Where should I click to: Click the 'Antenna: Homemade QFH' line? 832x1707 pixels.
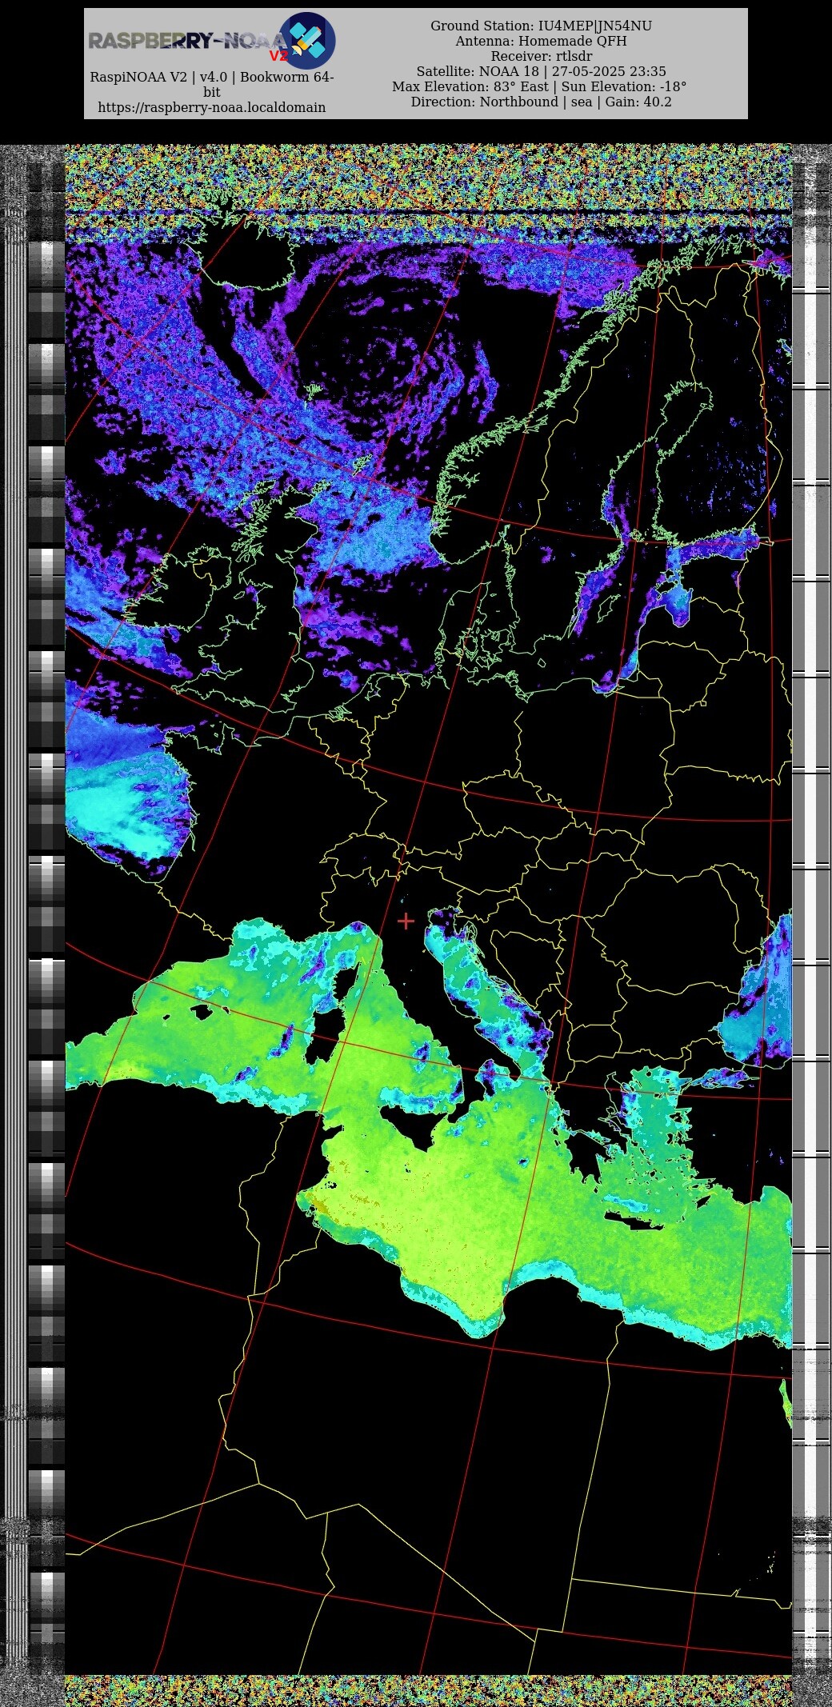[542, 41]
